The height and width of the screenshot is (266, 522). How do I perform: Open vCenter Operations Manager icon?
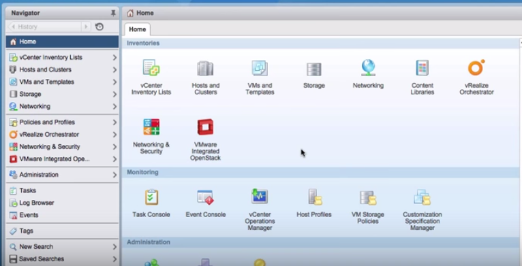click(260, 197)
